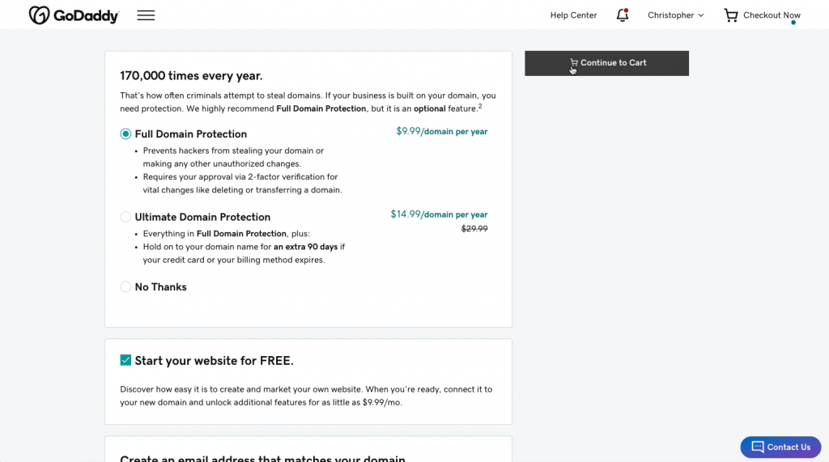Click chevron next to Christopher
This screenshot has height=462, width=829.
pos(701,15)
